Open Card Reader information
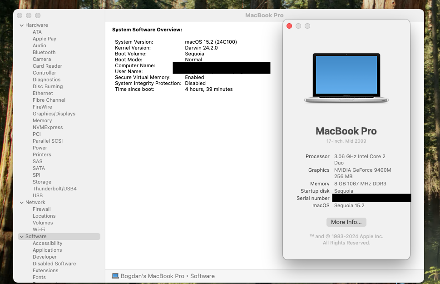 click(47, 66)
